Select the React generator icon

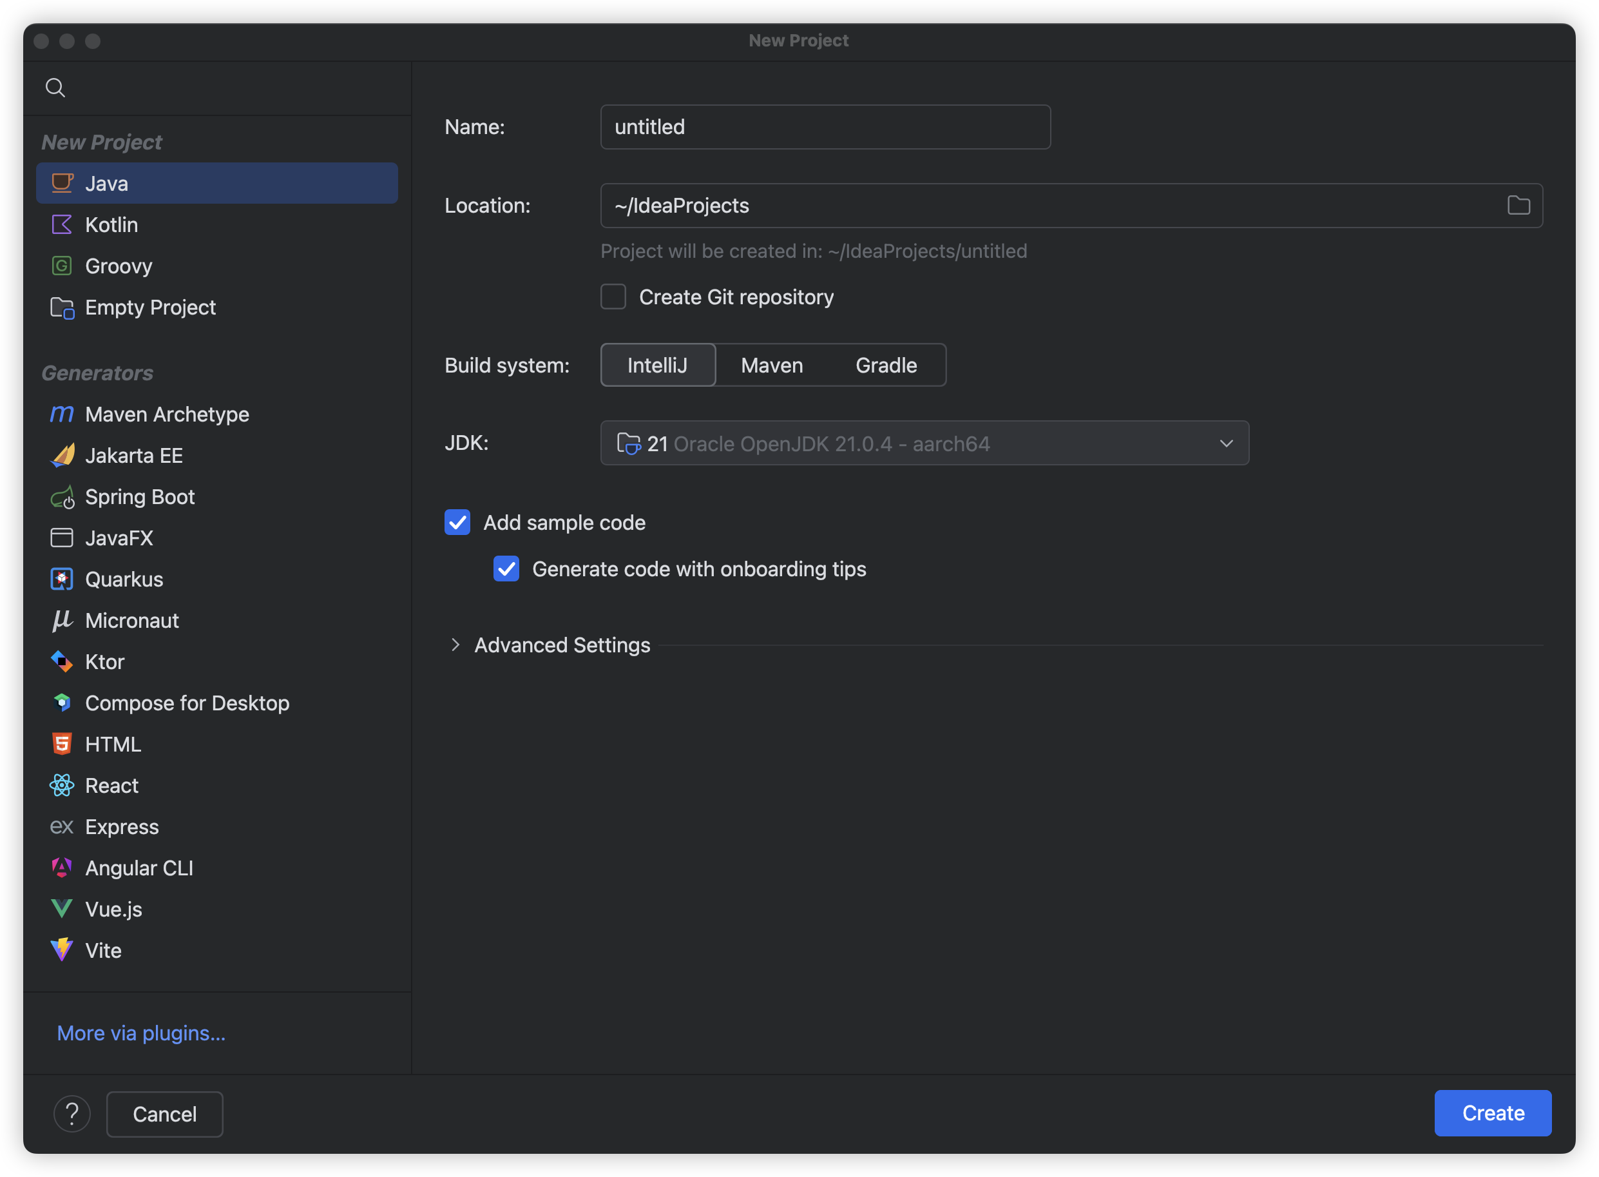(x=62, y=785)
